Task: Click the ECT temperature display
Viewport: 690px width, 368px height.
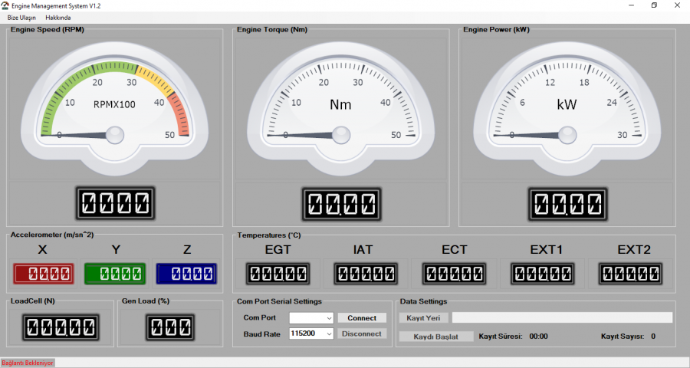Action: (x=454, y=274)
